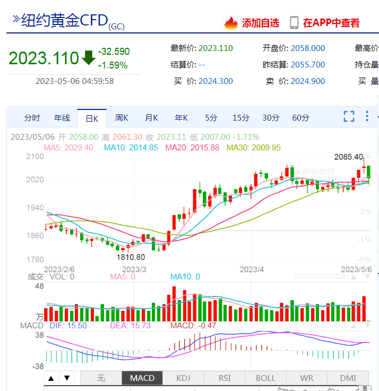Click the 最新价 2023.110 value

tap(216, 48)
